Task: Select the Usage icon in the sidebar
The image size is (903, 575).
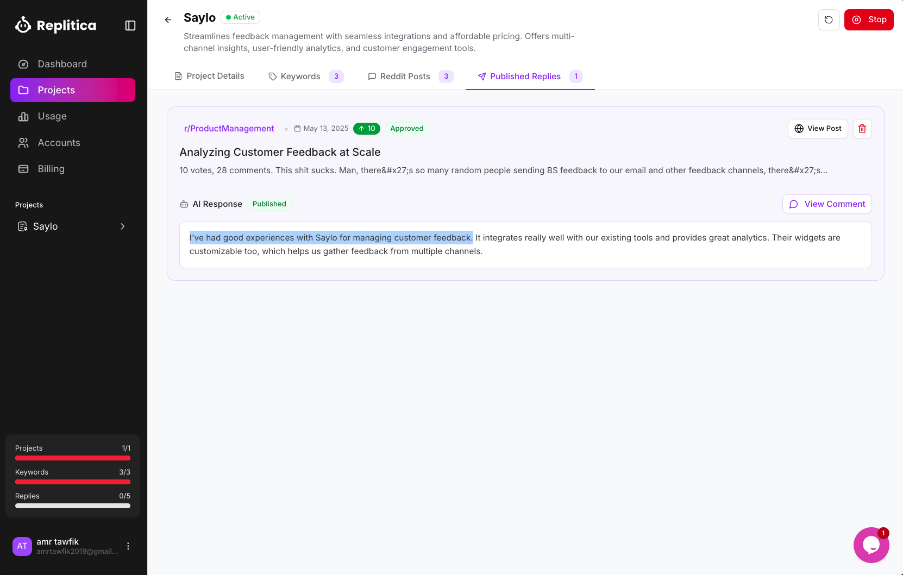Action: [23, 116]
